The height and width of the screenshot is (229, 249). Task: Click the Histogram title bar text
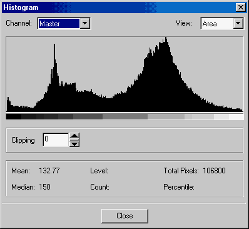(21, 8)
